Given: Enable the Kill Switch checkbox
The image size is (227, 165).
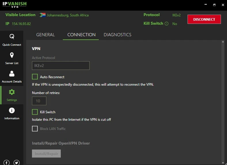Looking at the screenshot, I should [x=35, y=112].
